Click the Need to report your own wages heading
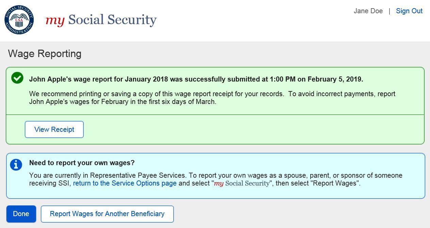Screen dimensions: 430x228 (x=82, y=163)
